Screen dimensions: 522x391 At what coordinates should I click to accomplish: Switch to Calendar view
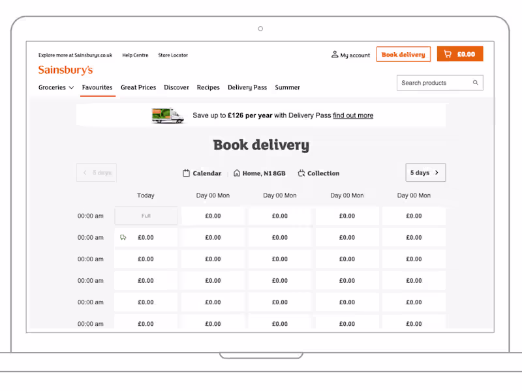(x=202, y=173)
